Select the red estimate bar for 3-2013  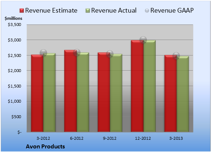pyautogui.click(x=170, y=93)
